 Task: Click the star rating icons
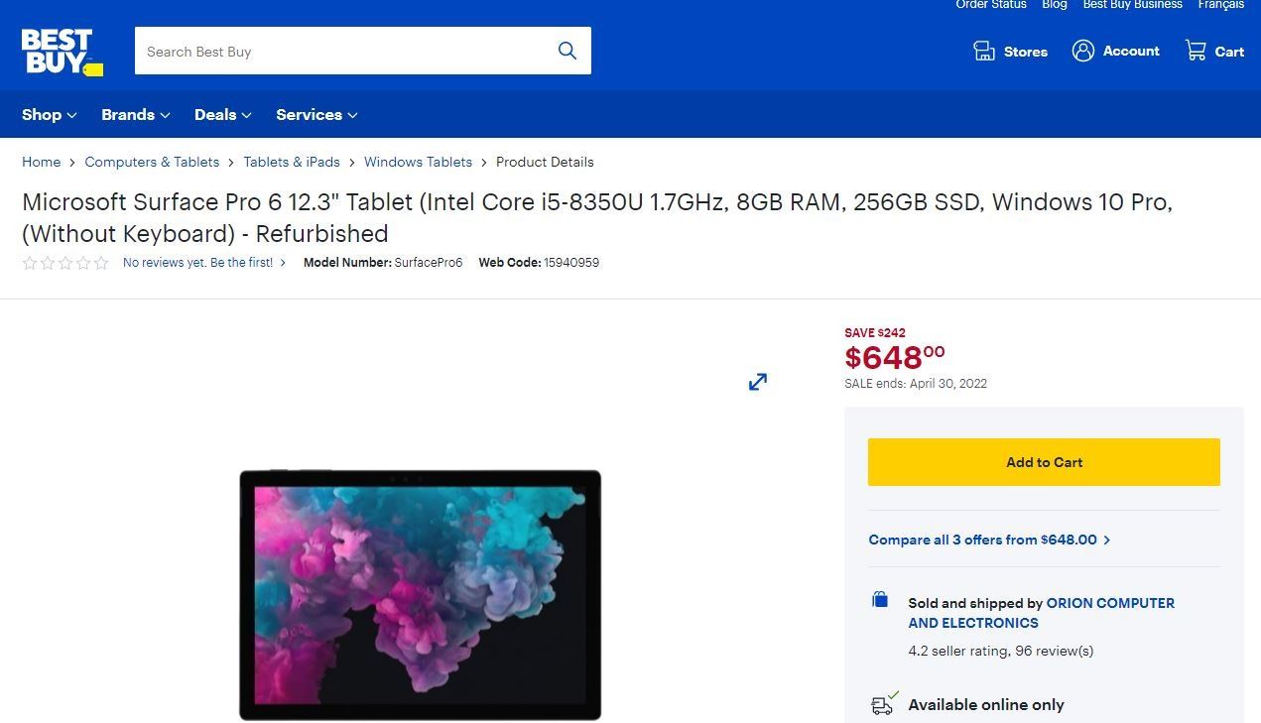(x=65, y=263)
